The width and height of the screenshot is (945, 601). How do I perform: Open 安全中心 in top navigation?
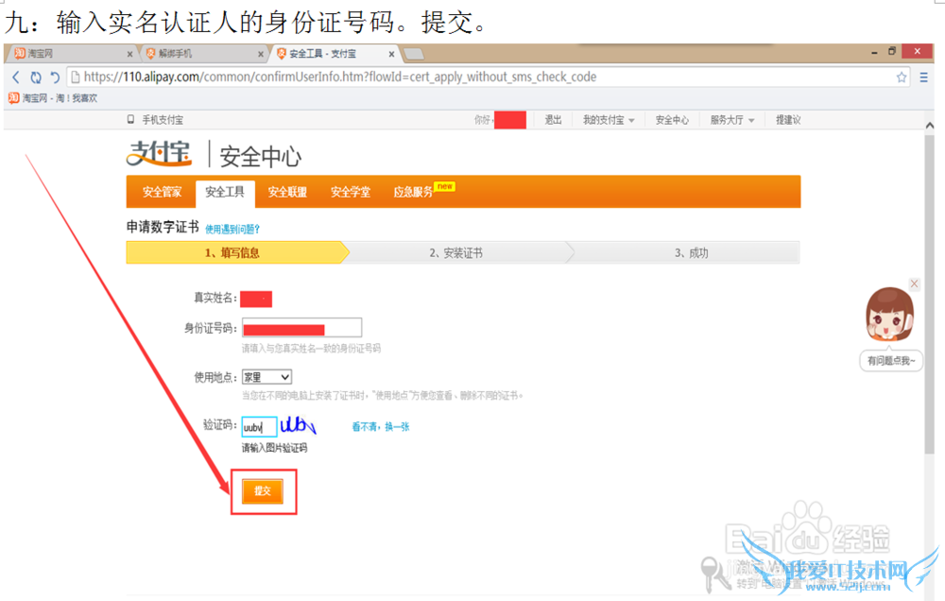pos(672,120)
